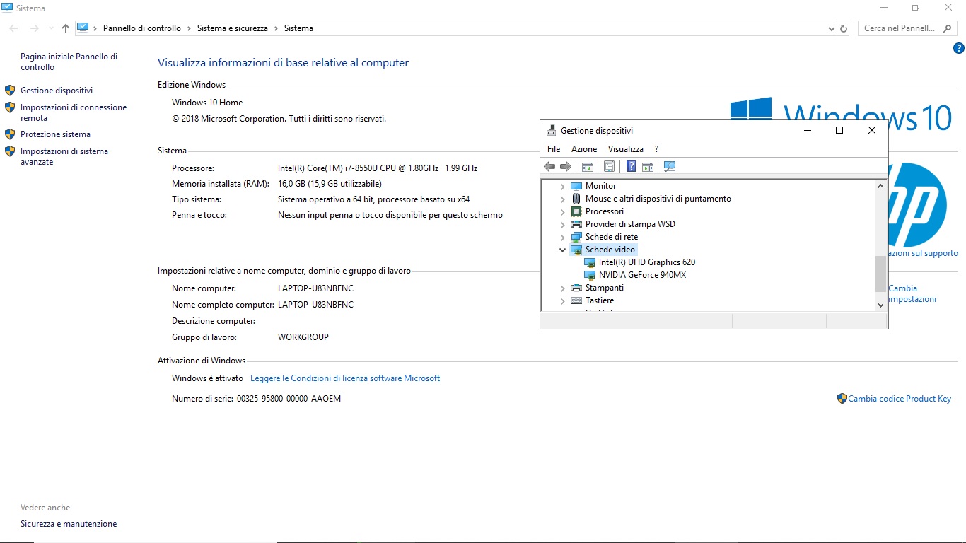Select NVIDIA GeForce 940MX device
966x543 pixels.
(x=642, y=275)
